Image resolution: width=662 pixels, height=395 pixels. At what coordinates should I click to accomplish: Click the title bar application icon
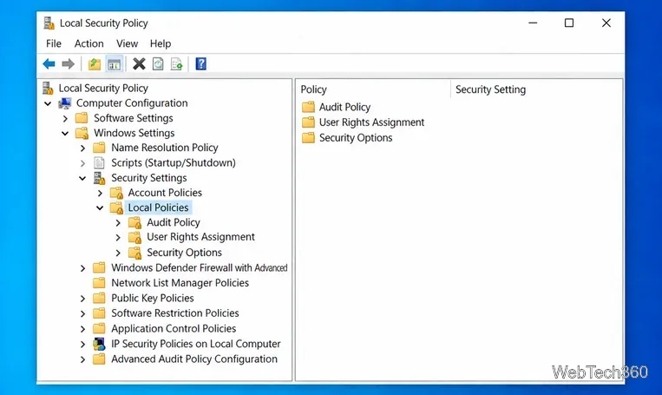pos(49,23)
